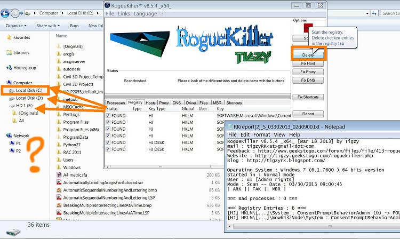Click the Name column header in Explorer
The image size is (400, 239).
(61, 36)
